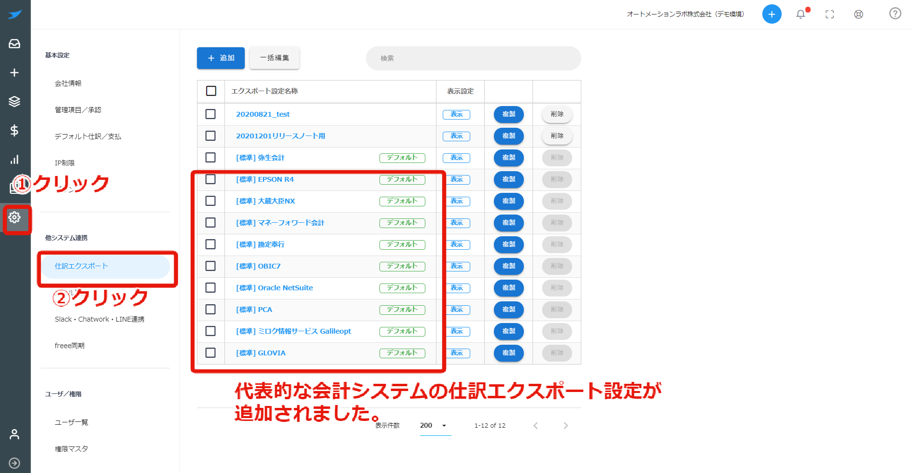
Task: Open デフォルト仕訳／支払 in settings menu
Action: pos(88,136)
